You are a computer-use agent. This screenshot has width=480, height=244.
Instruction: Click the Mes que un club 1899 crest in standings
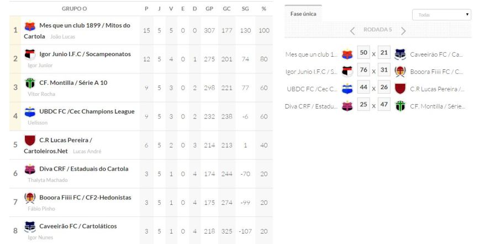(x=30, y=25)
